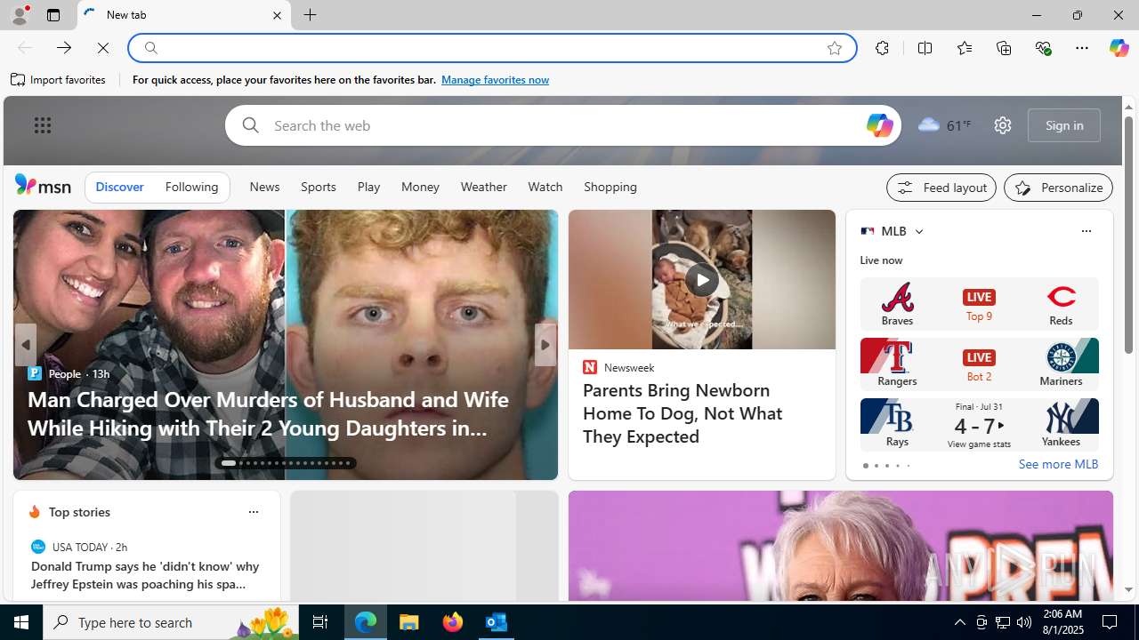
Task: Open the Man Charged Over Murders headline
Action: [268, 413]
